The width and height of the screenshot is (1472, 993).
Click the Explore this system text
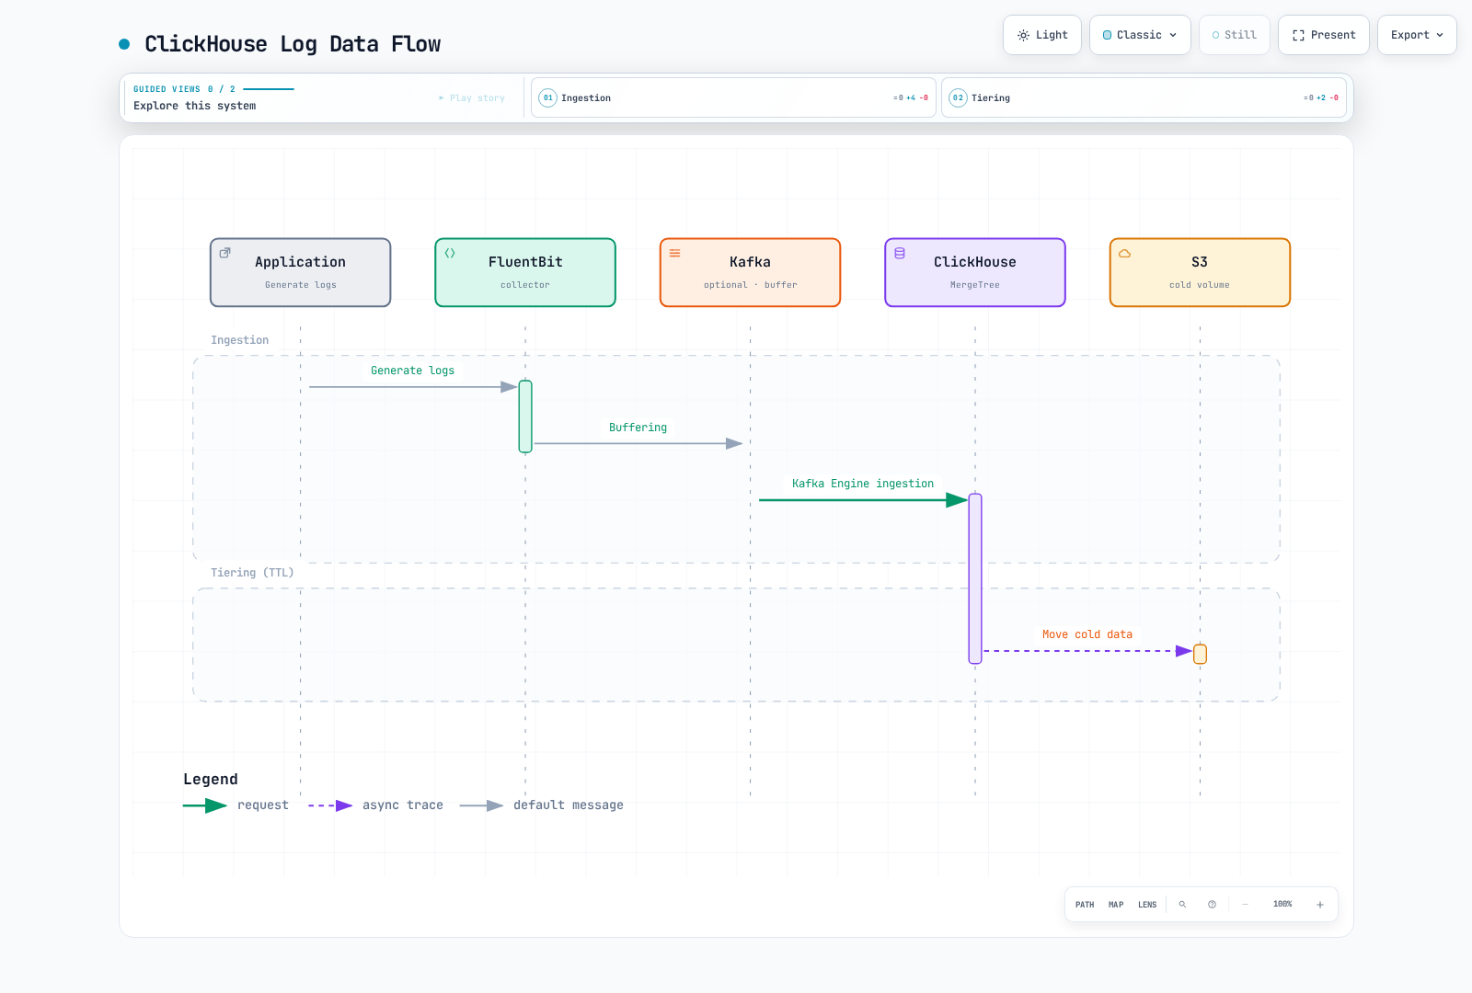[x=195, y=106]
